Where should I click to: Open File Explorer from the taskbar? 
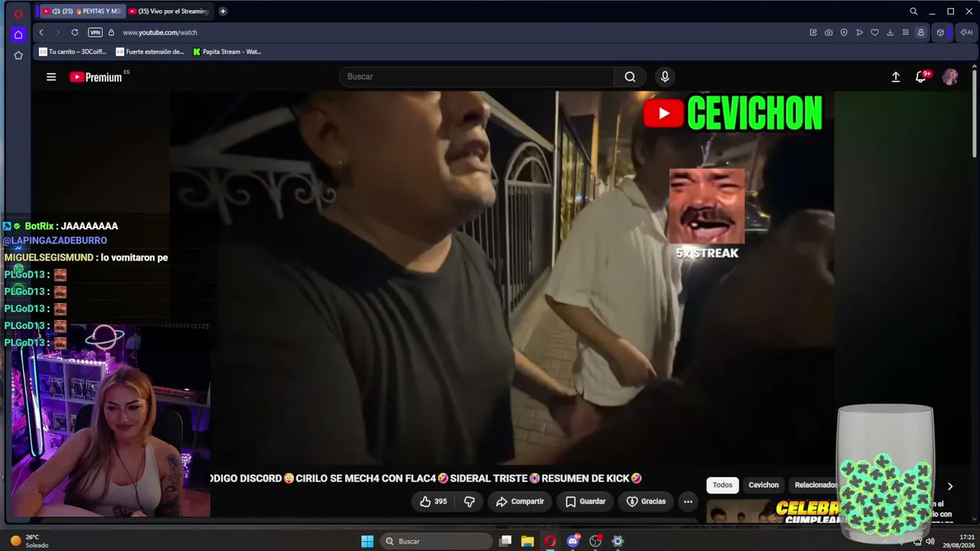pyautogui.click(x=528, y=541)
